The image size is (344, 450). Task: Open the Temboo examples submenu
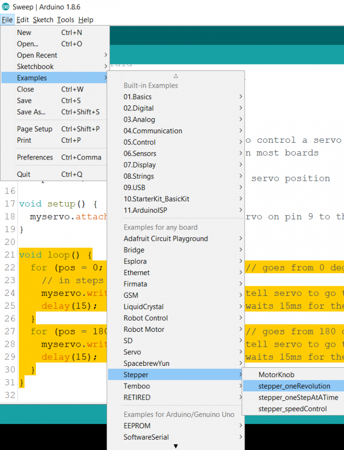point(176,386)
